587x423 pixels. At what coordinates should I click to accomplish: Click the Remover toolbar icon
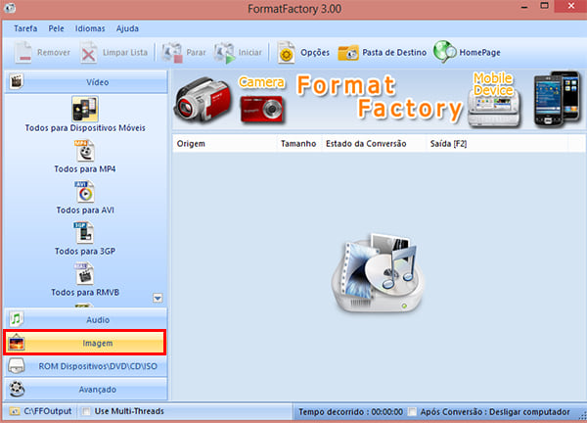23,53
